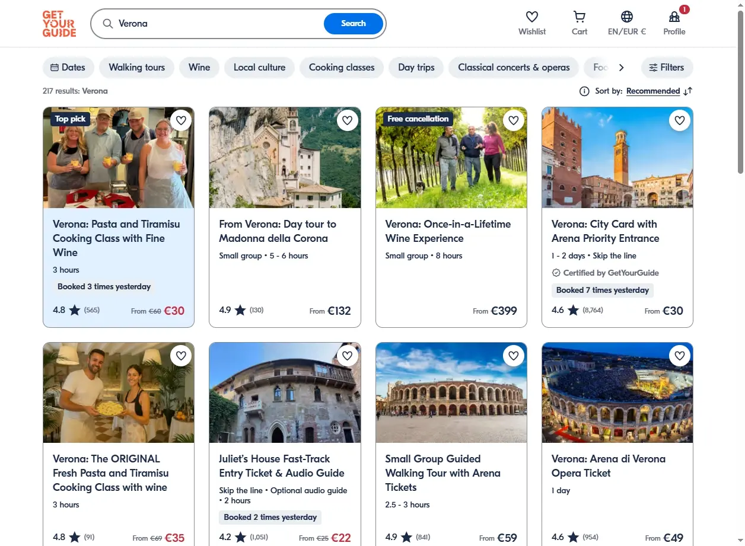Open Verona: Pasta and Tiramisu Cooking Class title
745x546 pixels.
[x=116, y=238]
